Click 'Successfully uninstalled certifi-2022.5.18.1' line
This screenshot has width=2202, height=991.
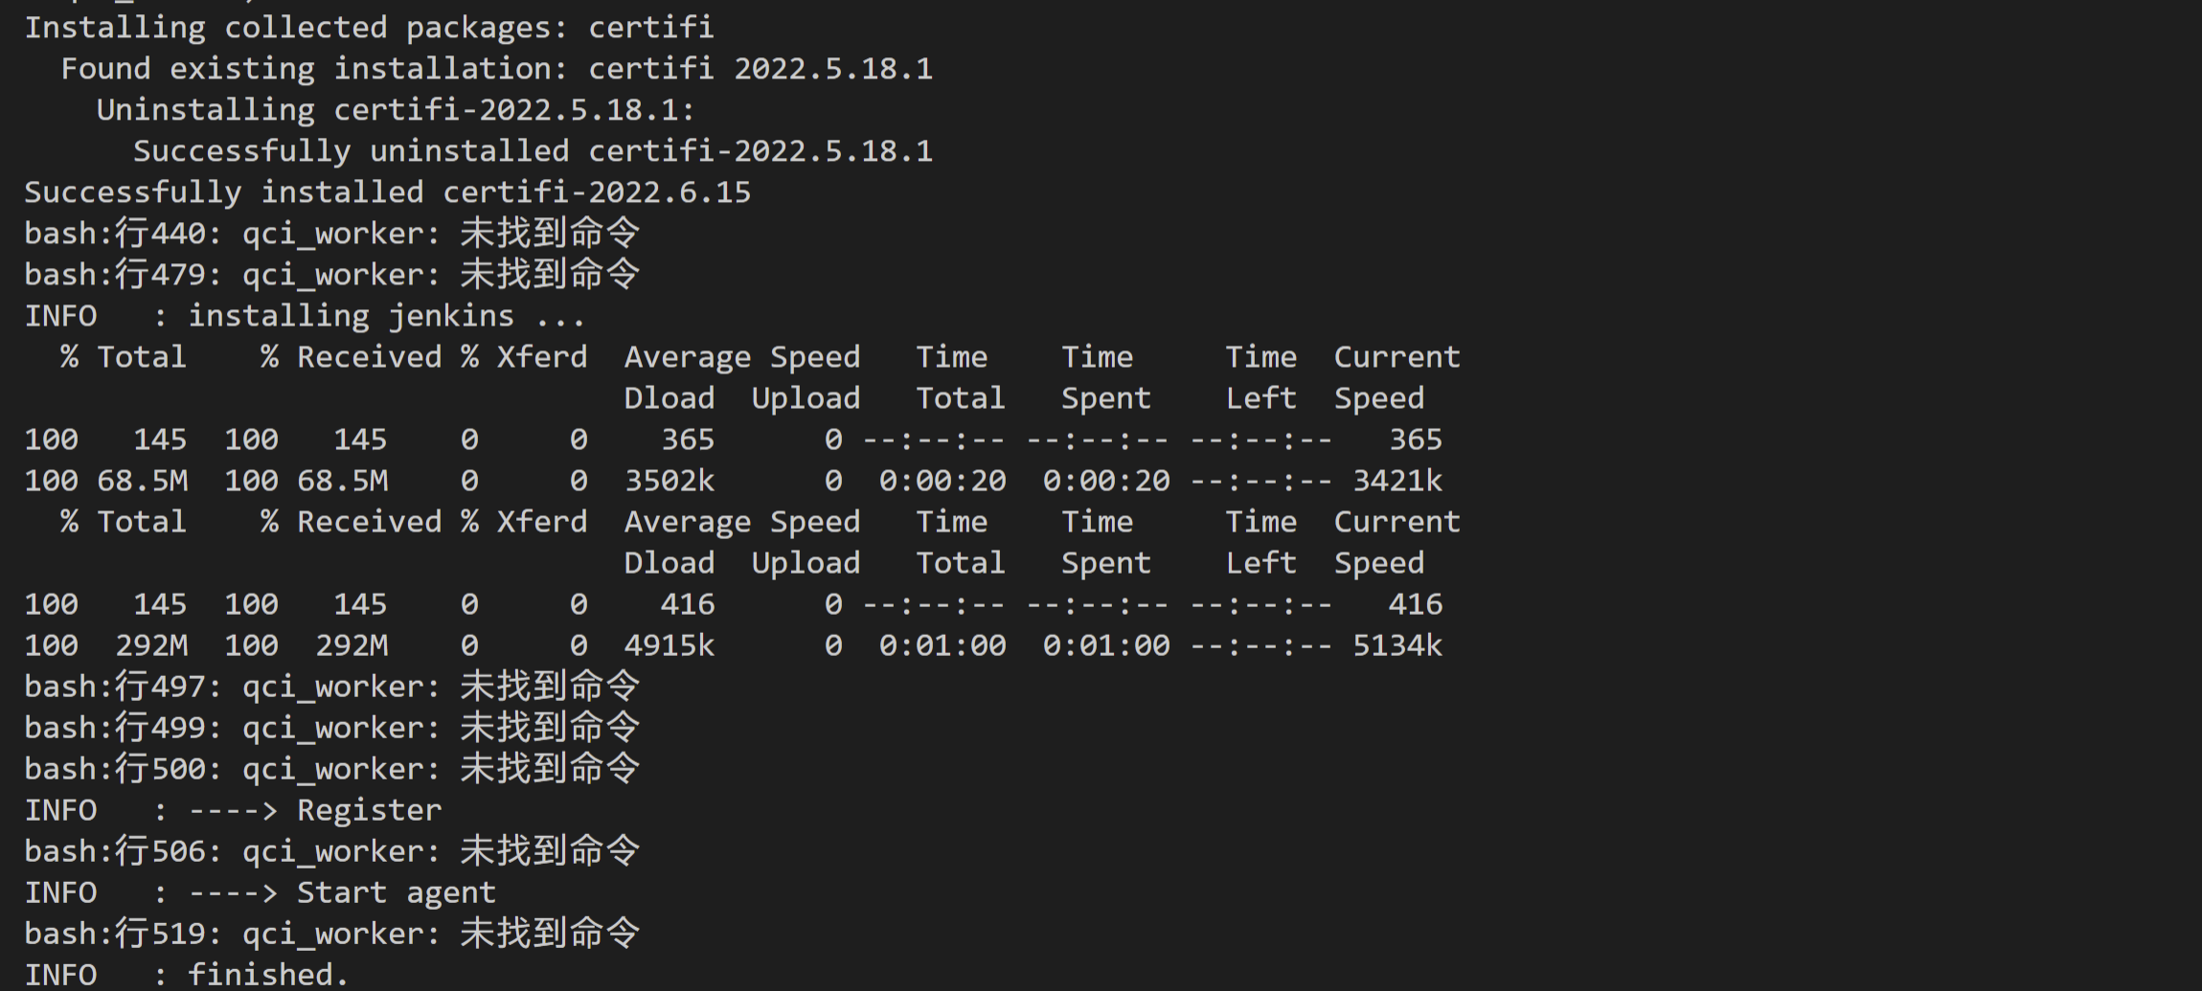pos(533,151)
